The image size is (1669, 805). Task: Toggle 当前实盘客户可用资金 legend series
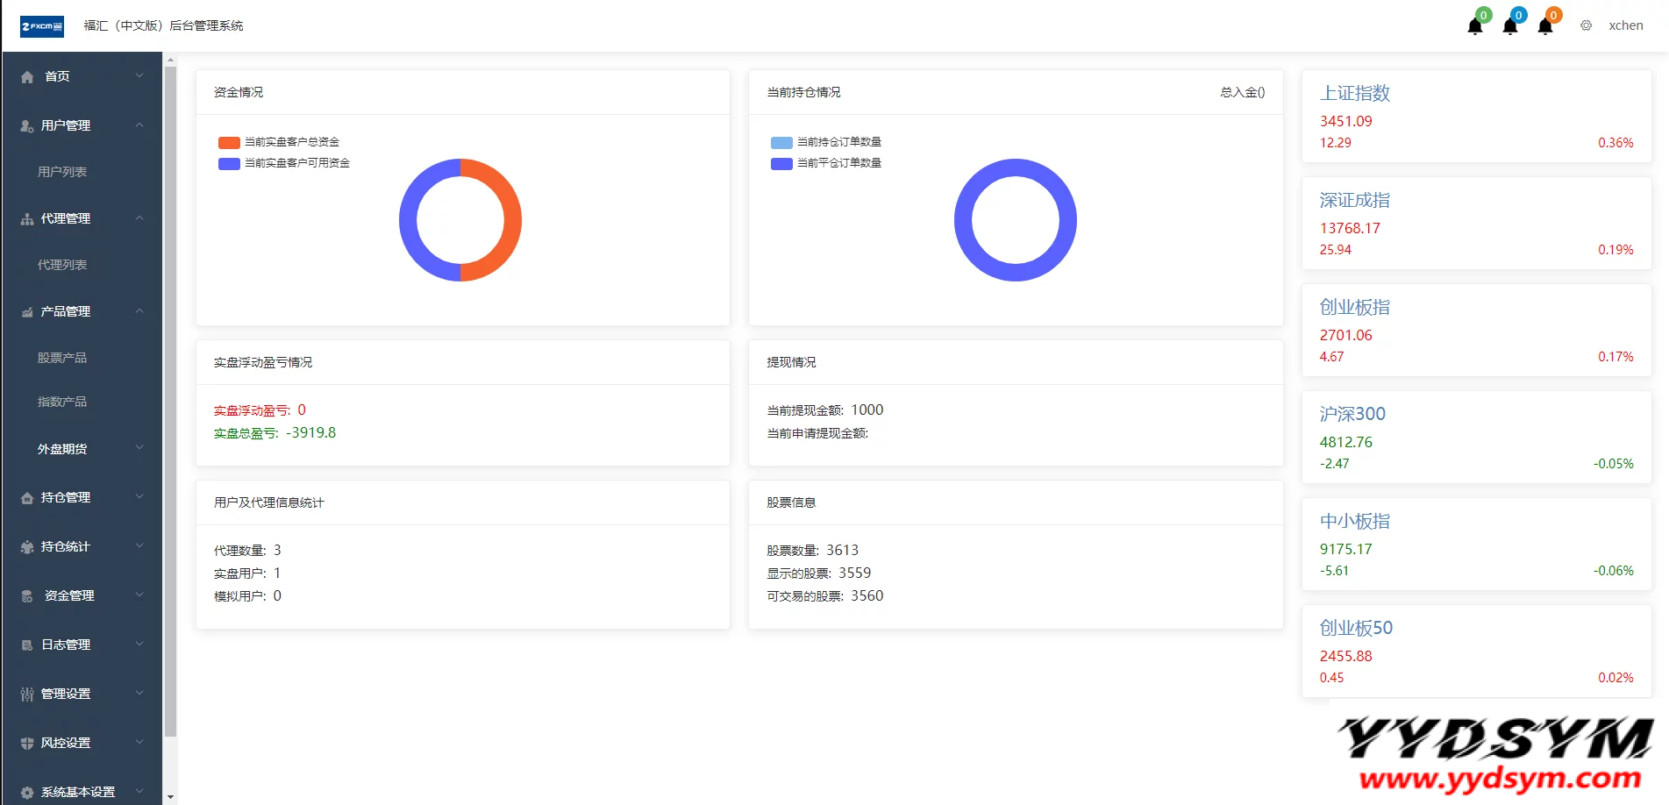coord(284,163)
